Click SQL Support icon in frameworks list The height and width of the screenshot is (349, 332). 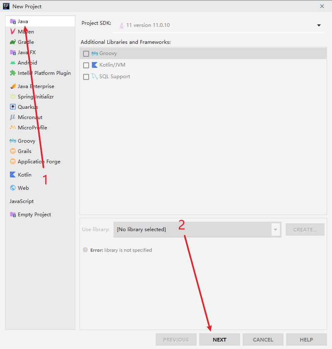(x=95, y=76)
